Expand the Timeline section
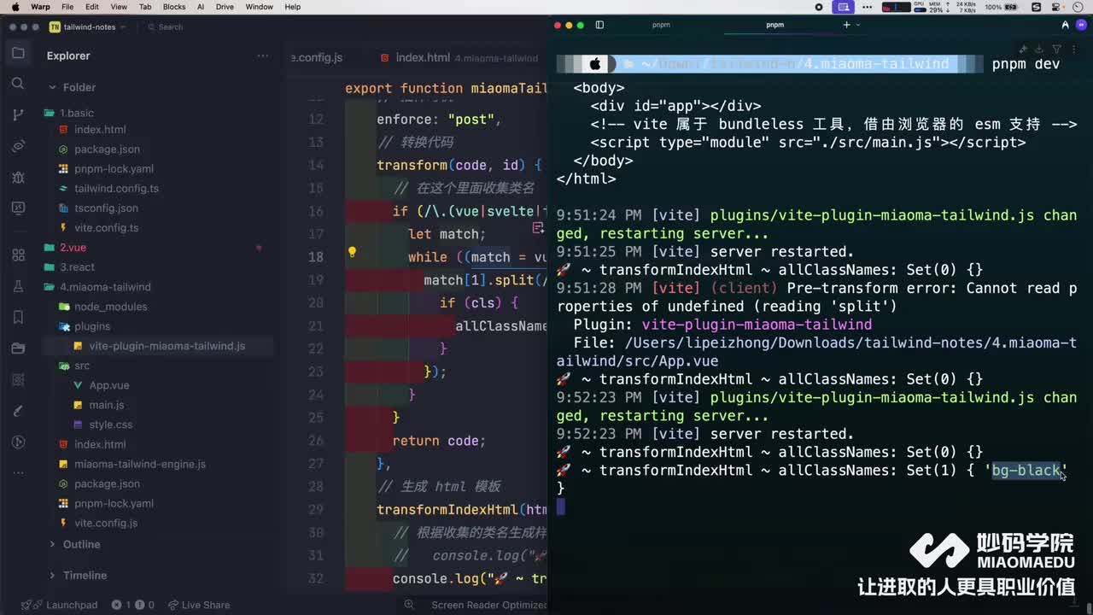Screen dimensions: 1093x615 (x=78, y=575)
